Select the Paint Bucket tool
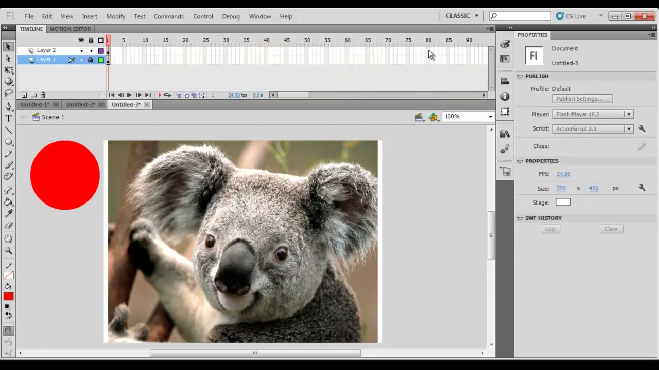659x370 pixels. click(x=8, y=202)
